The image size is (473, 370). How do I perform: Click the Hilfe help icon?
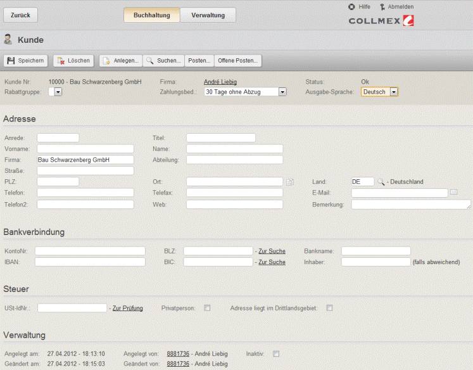[x=351, y=6]
